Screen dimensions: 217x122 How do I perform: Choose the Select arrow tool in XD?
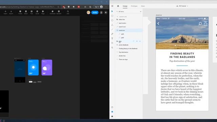tap(112, 11)
